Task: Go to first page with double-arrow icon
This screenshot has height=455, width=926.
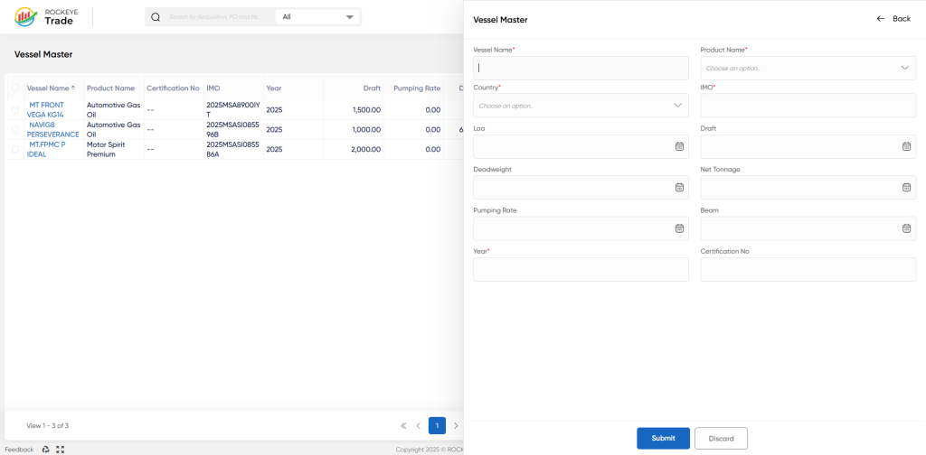Action: click(x=403, y=425)
